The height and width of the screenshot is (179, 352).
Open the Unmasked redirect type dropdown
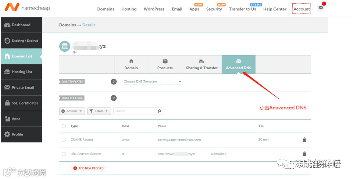click(x=219, y=154)
